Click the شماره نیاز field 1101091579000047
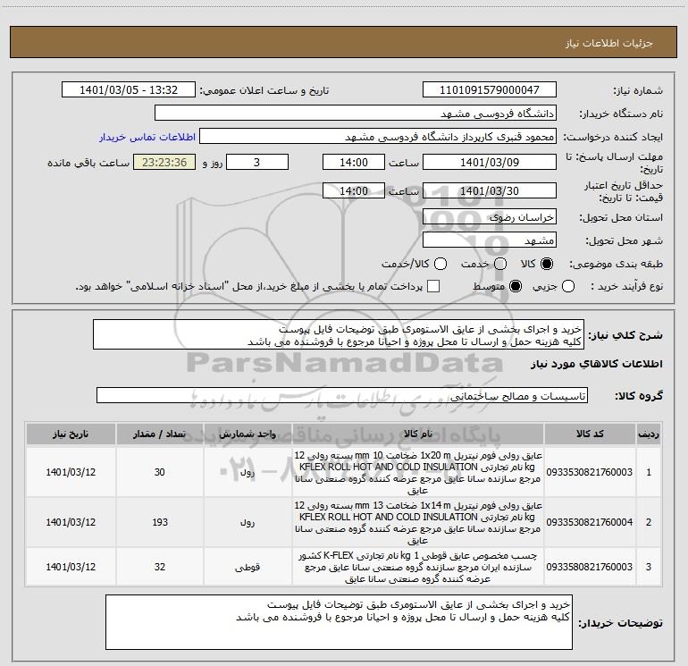 [490, 89]
